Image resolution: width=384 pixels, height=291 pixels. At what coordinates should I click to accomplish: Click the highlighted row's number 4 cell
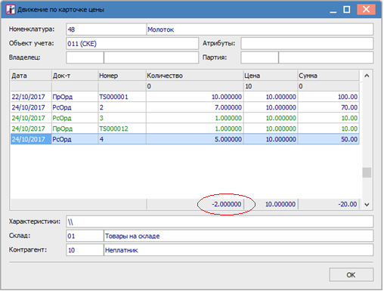click(122, 139)
